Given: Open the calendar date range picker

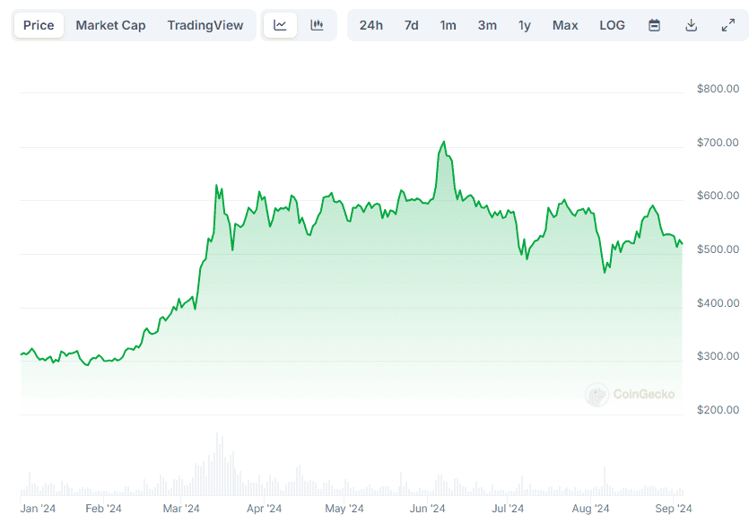Looking at the screenshot, I should [655, 25].
